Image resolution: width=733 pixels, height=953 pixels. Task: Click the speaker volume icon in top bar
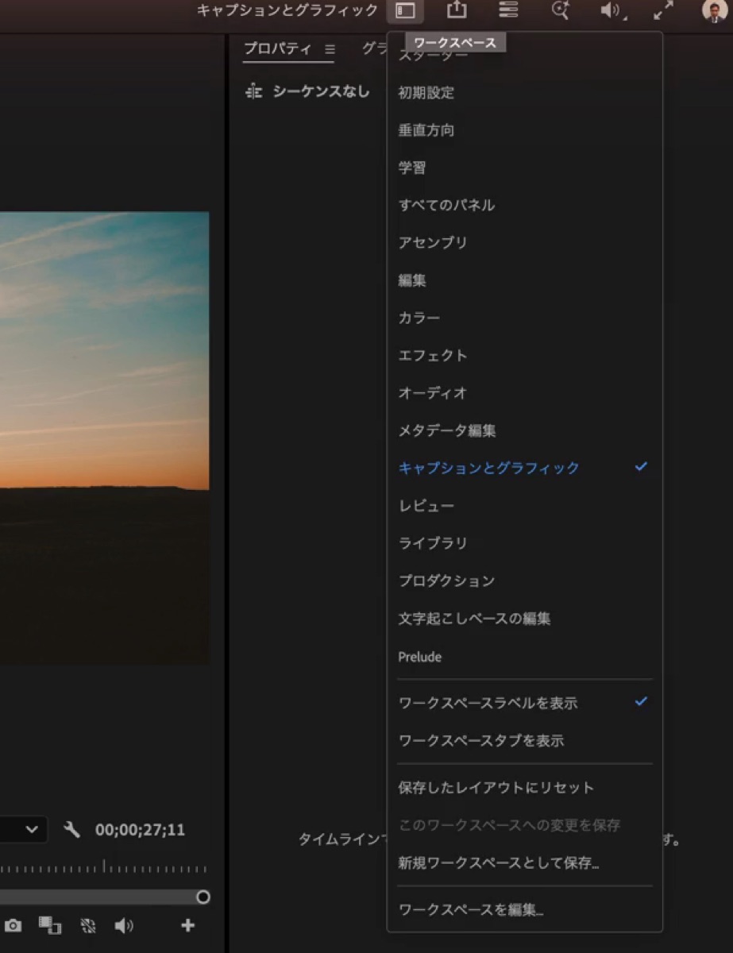coord(611,10)
